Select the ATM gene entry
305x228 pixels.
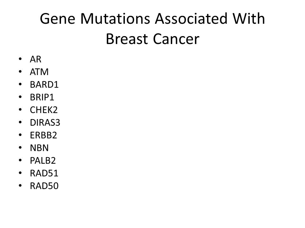(x=39, y=72)
